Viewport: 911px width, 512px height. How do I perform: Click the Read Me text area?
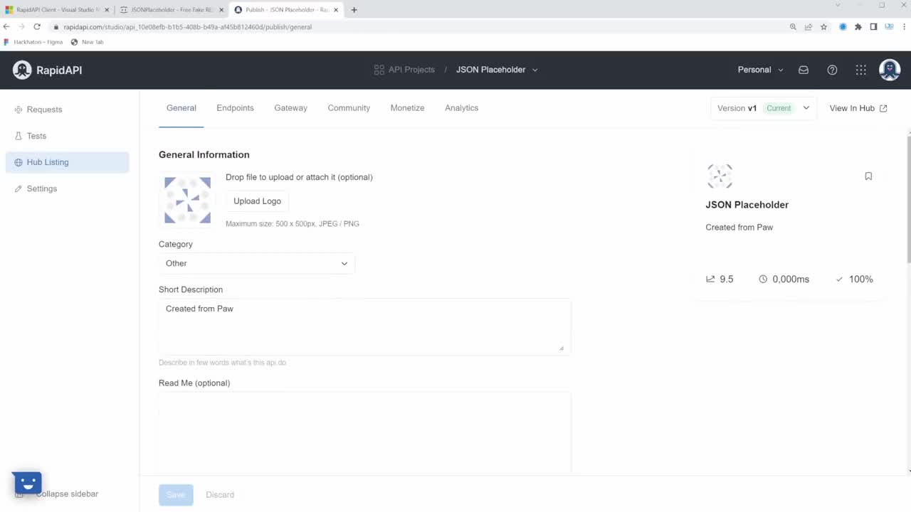pos(364,432)
